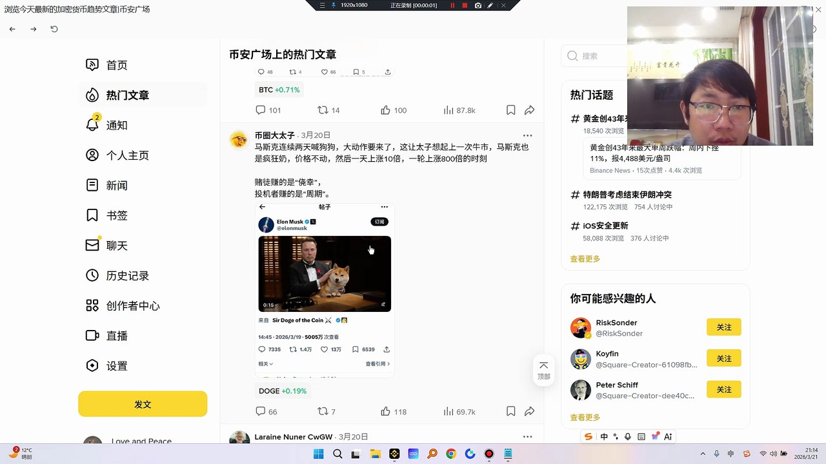The height and width of the screenshot is (464, 826).
Task: Bookmark the DOGE post
Action: [x=510, y=411]
